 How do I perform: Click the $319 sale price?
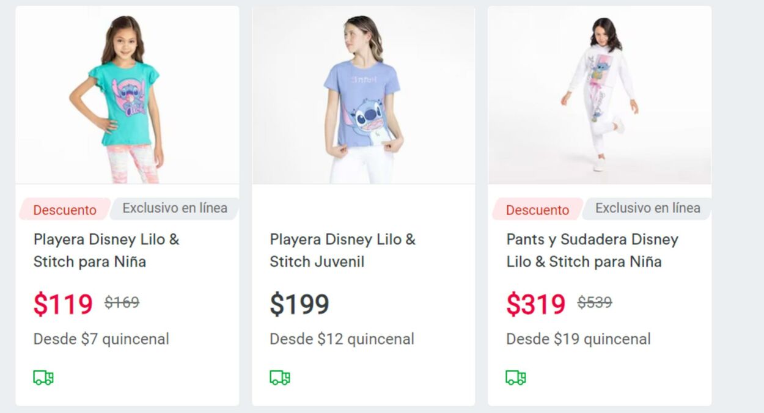coord(536,304)
